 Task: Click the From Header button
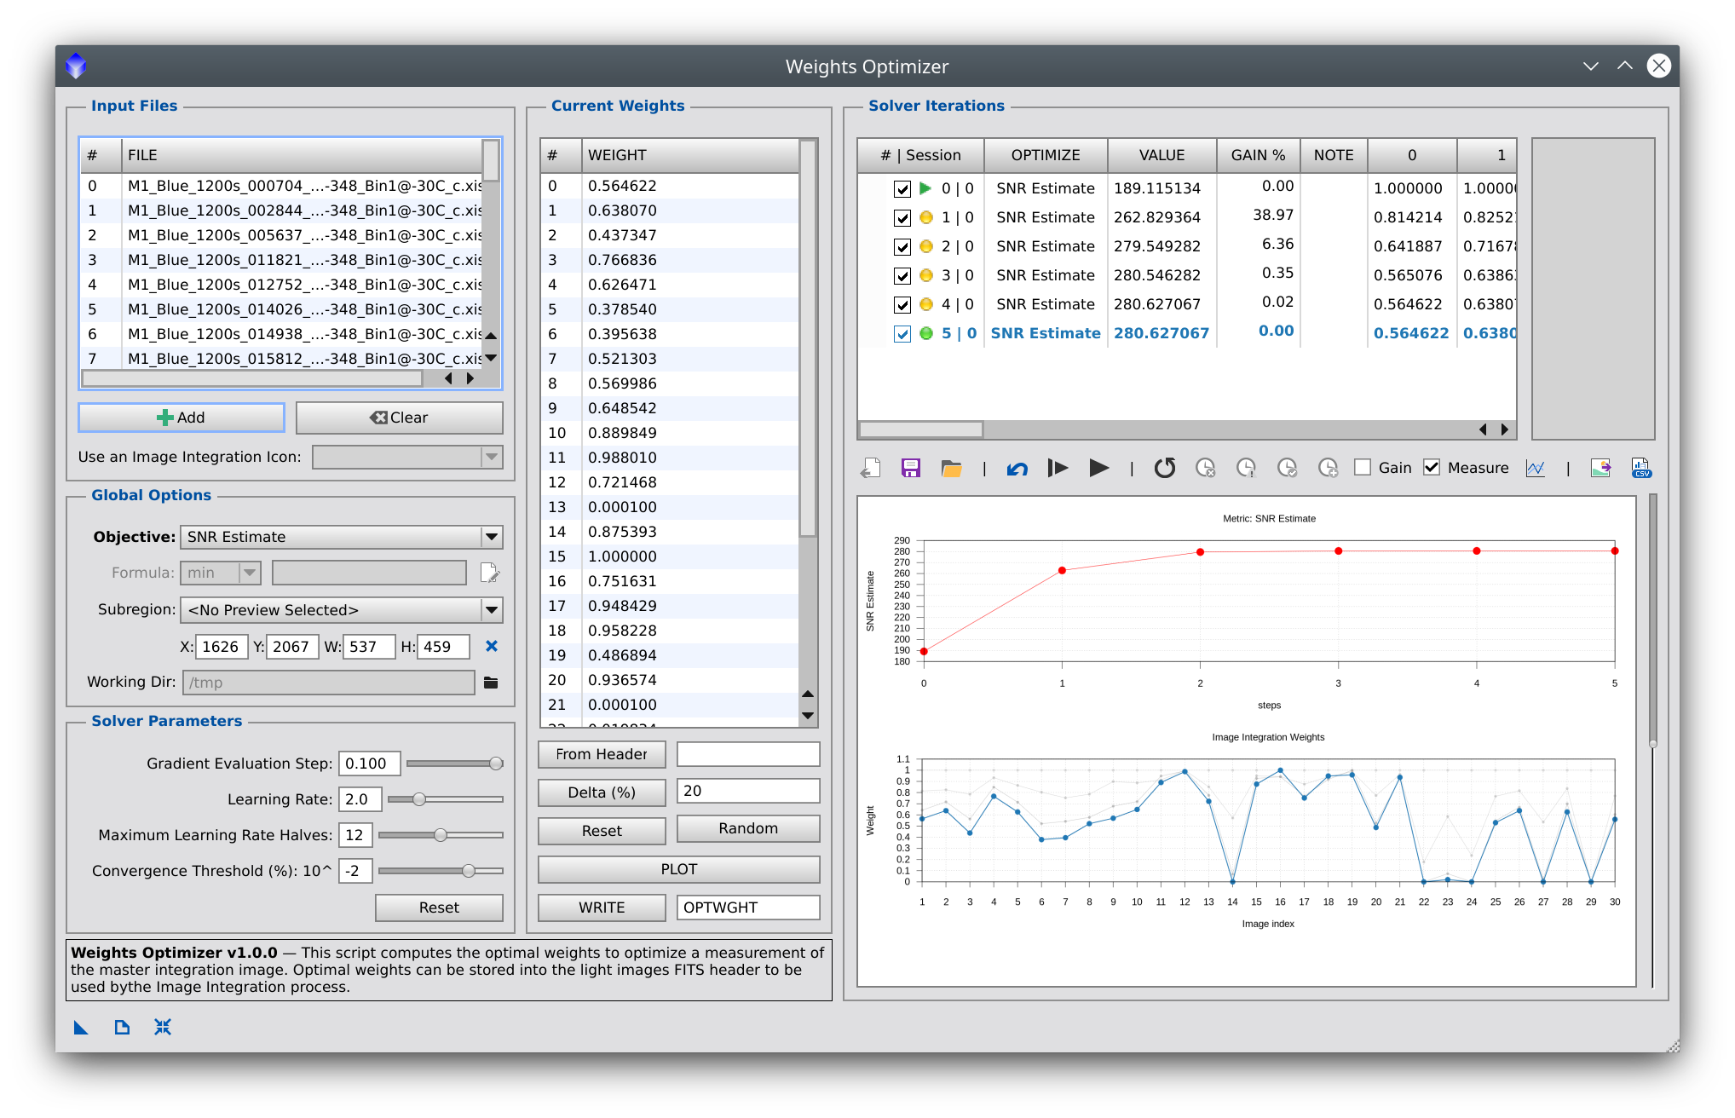coord(602,754)
